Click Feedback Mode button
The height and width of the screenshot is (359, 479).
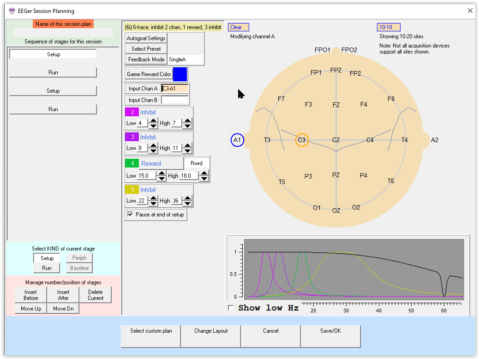(x=146, y=60)
